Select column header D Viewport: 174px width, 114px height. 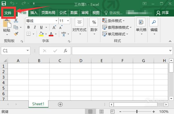pos(81,61)
